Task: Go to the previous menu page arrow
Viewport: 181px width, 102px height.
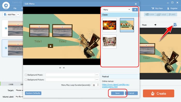Action: point(60,68)
